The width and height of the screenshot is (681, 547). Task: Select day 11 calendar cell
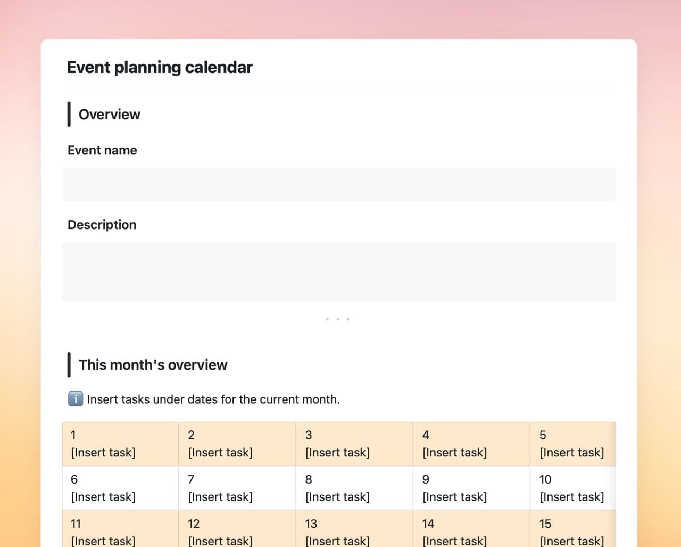click(120, 530)
